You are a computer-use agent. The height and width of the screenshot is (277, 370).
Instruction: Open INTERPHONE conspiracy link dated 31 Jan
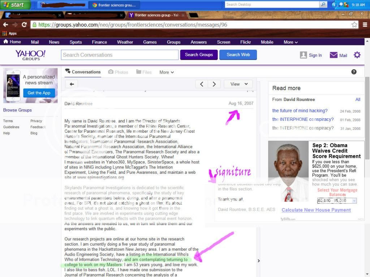pyautogui.click(x=303, y=128)
